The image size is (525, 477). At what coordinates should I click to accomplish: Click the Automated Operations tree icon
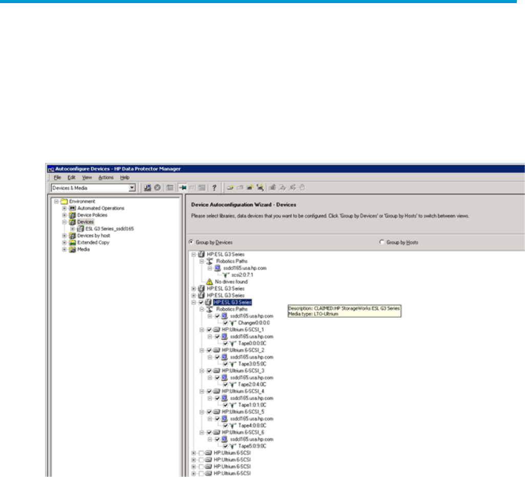73,208
